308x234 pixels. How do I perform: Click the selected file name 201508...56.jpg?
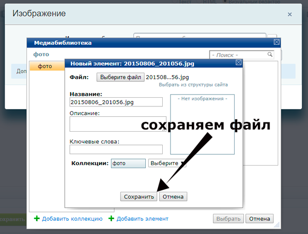coord(167,77)
